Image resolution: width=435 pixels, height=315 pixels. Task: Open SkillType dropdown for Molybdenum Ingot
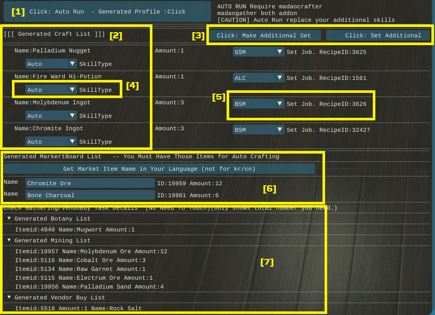tap(51, 116)
